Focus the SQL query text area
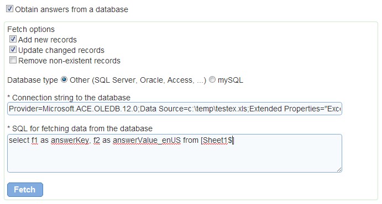 pos(175,153)
